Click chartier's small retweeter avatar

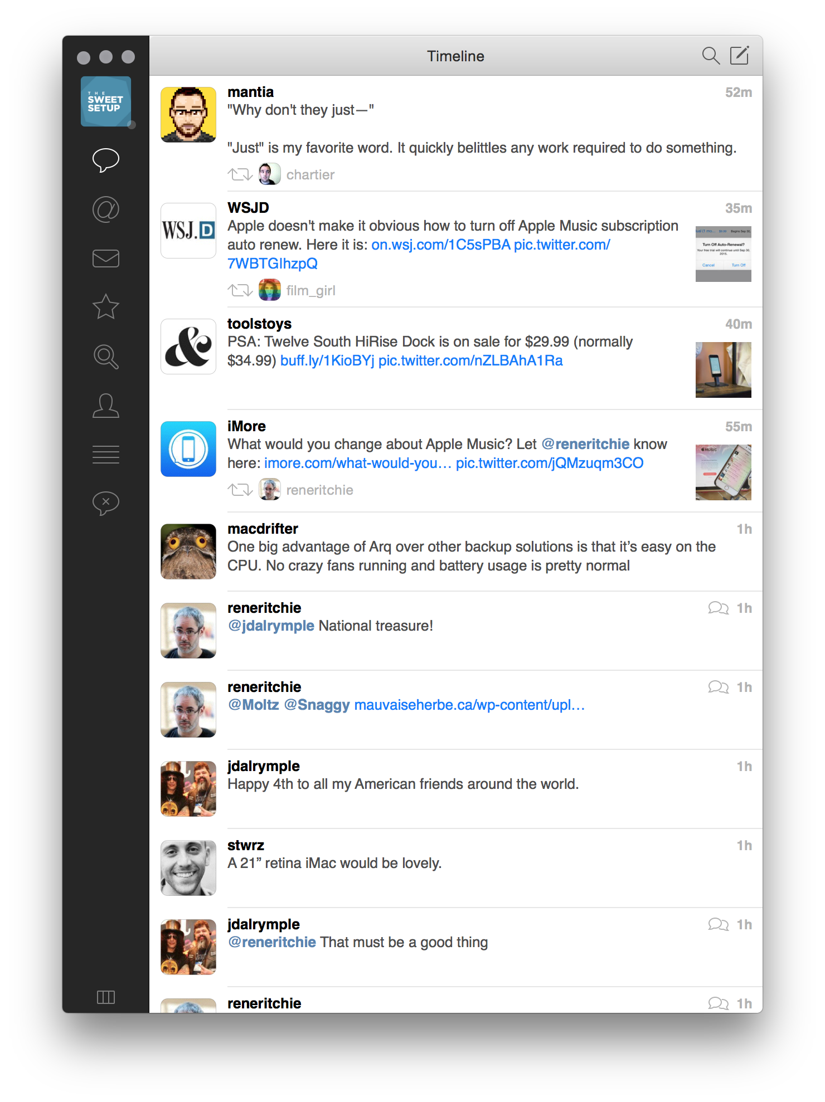(270, 174)
